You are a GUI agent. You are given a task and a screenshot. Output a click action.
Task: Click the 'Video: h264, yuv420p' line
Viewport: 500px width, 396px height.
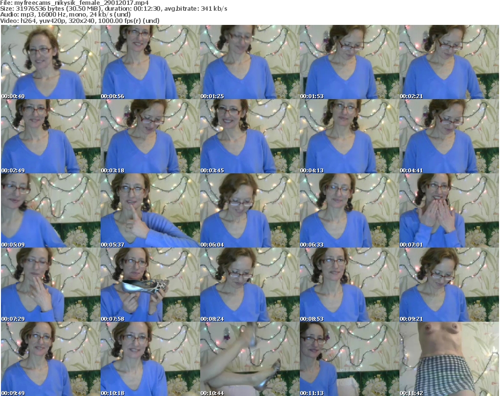(80, 21)
